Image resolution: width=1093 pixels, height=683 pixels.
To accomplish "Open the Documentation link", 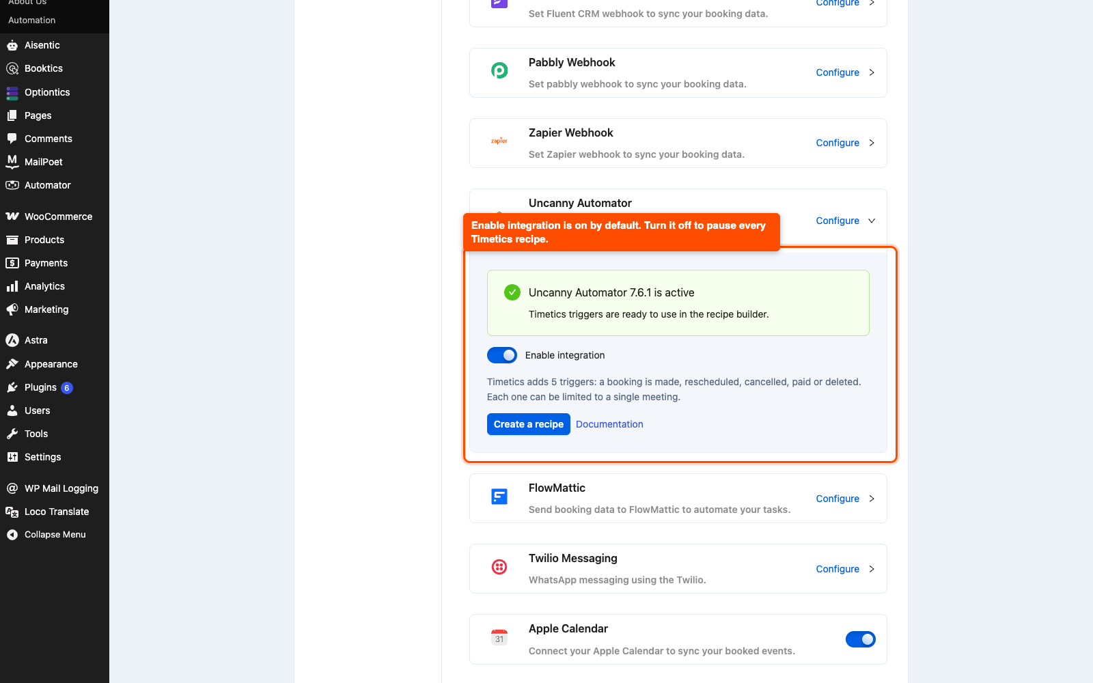I will tap(609, 424).
